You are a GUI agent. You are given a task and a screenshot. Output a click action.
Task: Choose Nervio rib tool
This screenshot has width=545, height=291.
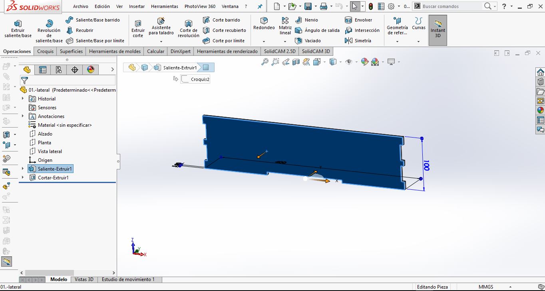pos(306,20)
